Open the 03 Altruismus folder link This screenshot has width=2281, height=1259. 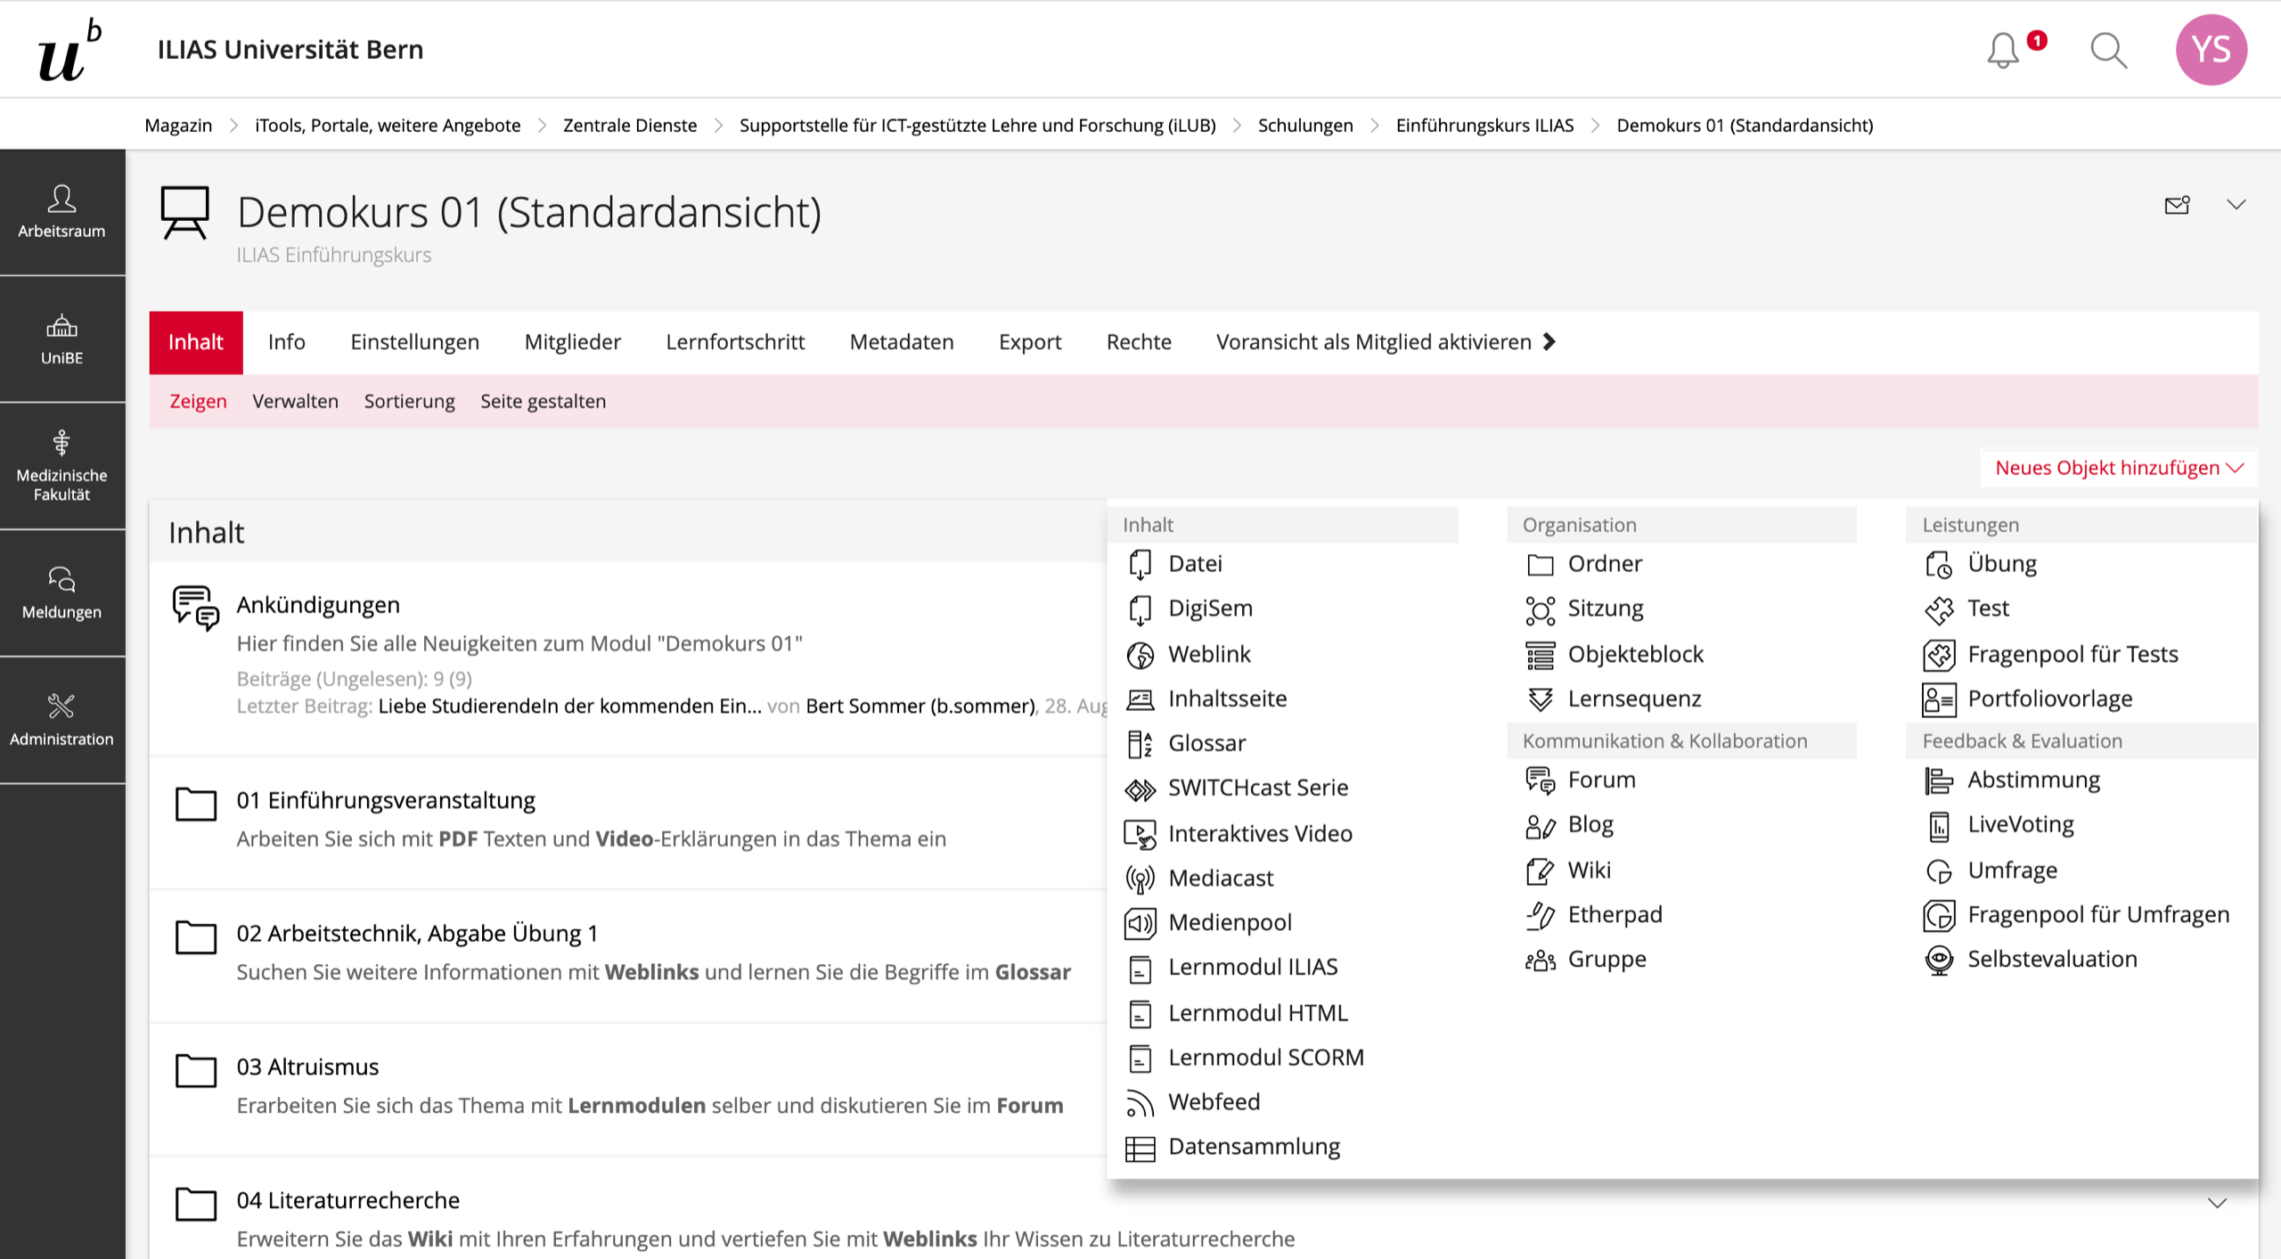307,1067
